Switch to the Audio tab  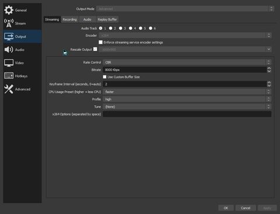point(87,19)
